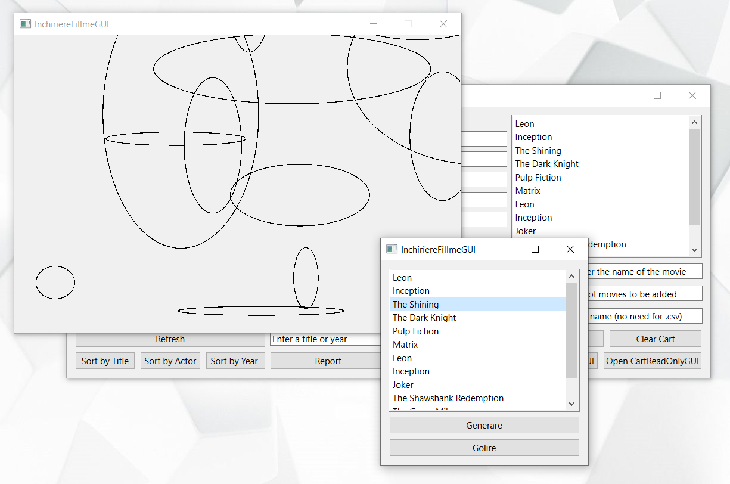The image size is (730, 484).
Task: Click scroll-up arrow in main window list
Action: 694,123
